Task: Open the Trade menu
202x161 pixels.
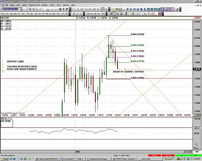Action: (x=52, y=5)
